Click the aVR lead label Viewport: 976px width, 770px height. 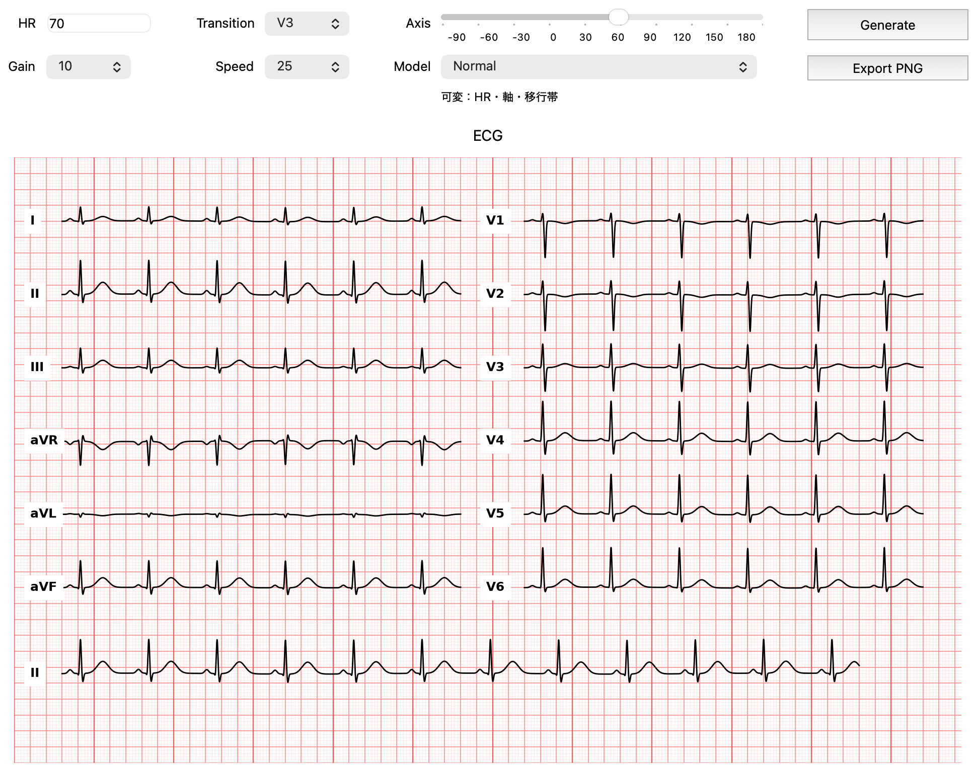(44, 440)
